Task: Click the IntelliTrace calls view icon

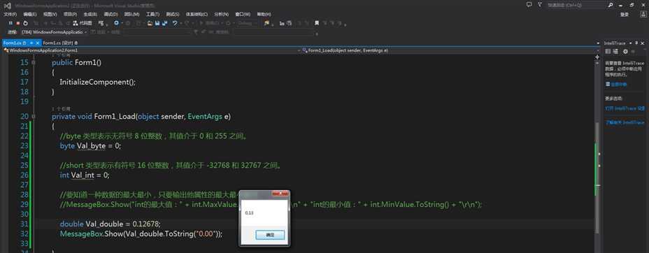Action: [x=615, y=51]
